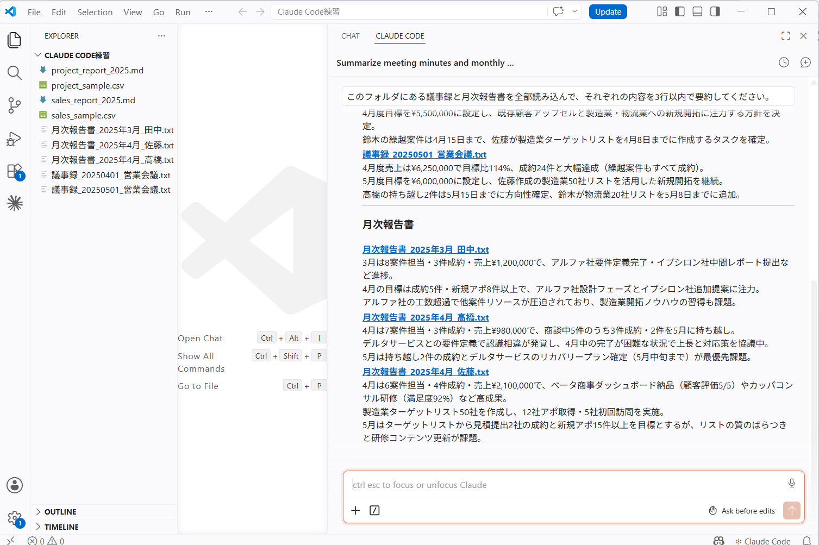Click the VS Code logo icon
The image size is (819, 545).
pos(10,11)
